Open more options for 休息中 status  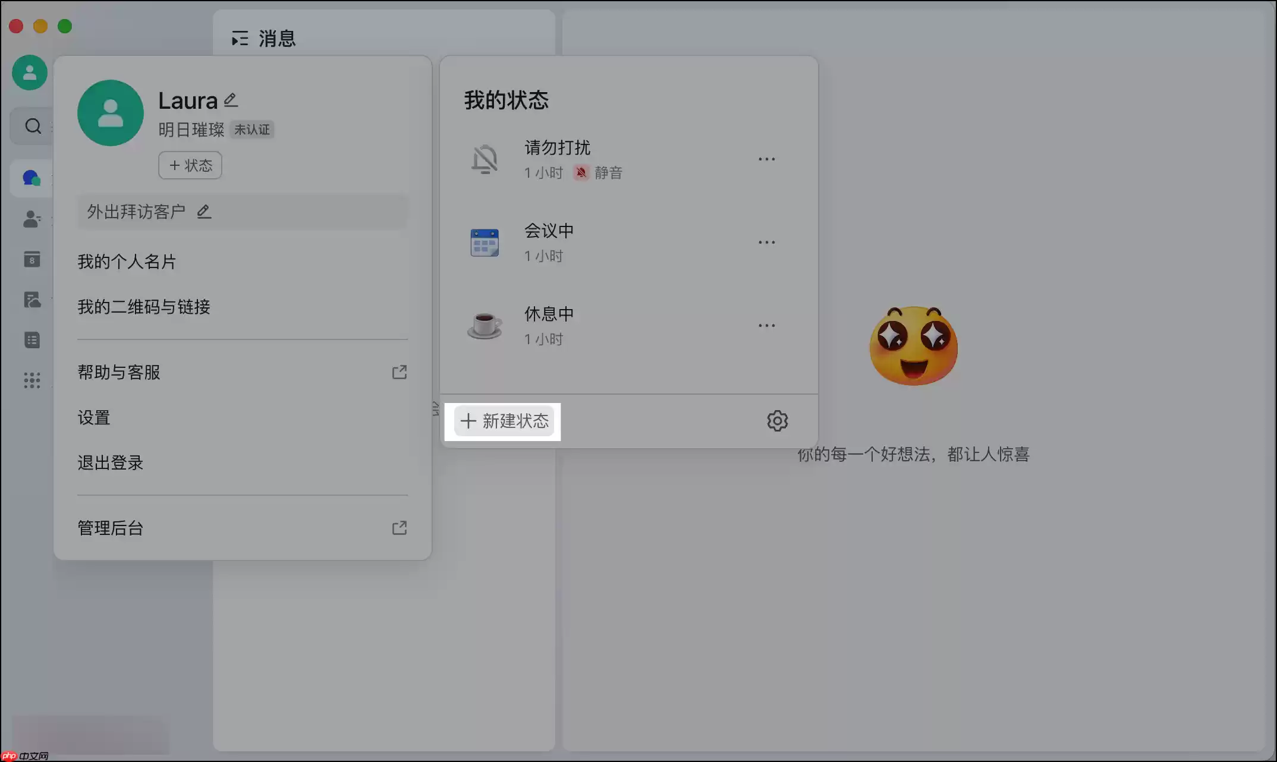coord(766,325)
